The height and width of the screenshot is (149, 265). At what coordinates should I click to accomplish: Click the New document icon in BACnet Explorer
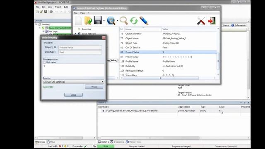pyautogui.click(x=78, y=21)
